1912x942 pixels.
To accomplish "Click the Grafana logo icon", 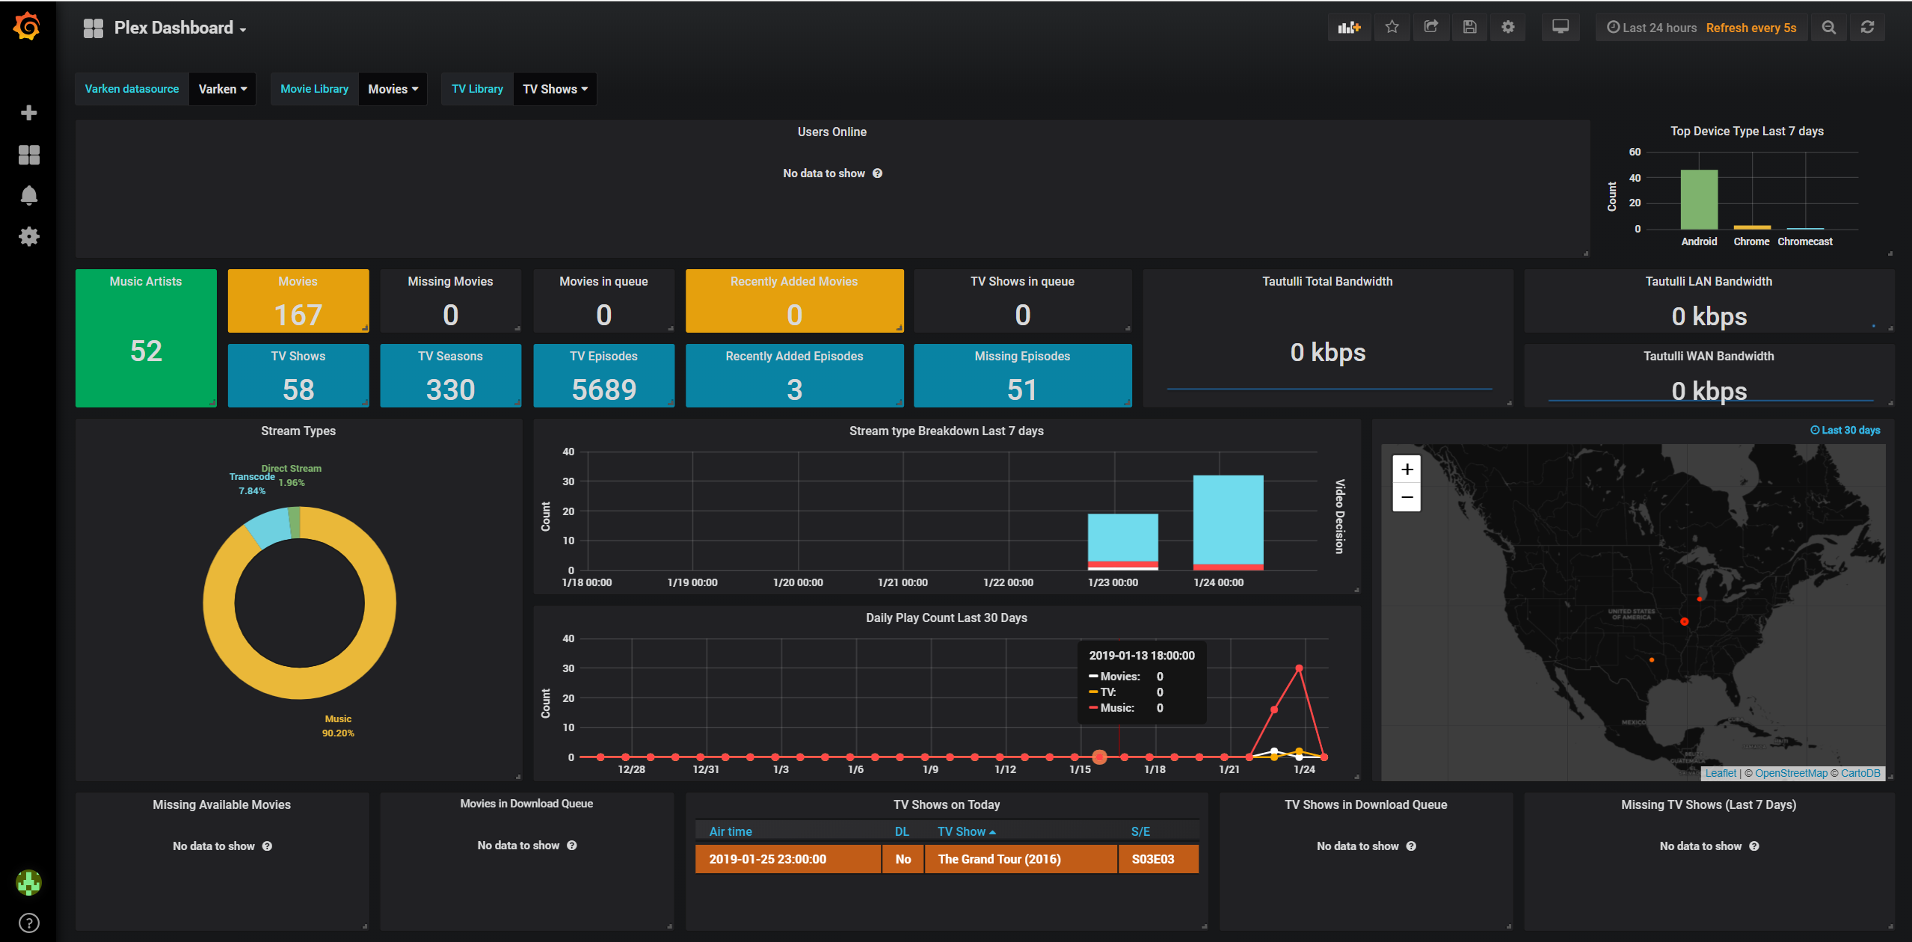I will (28, 27).
